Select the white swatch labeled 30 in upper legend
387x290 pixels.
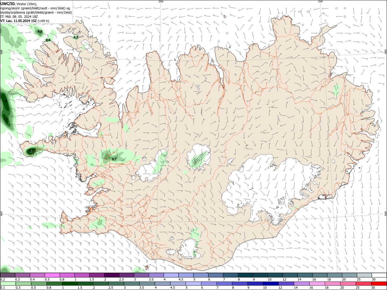pos(379,275)
